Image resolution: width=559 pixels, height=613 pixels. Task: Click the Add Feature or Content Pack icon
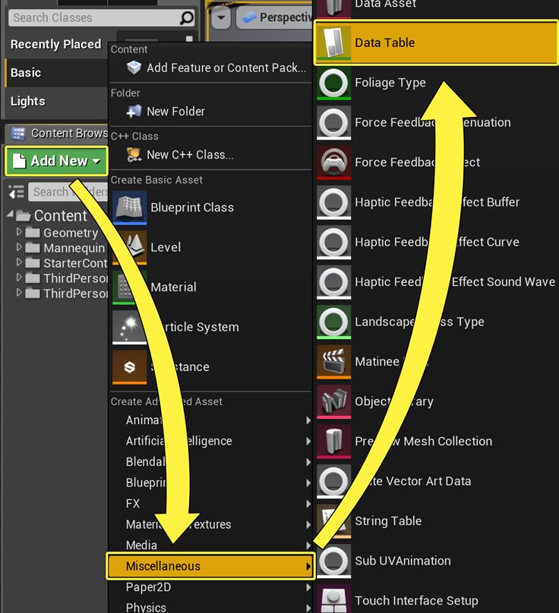tap(134, 68)
